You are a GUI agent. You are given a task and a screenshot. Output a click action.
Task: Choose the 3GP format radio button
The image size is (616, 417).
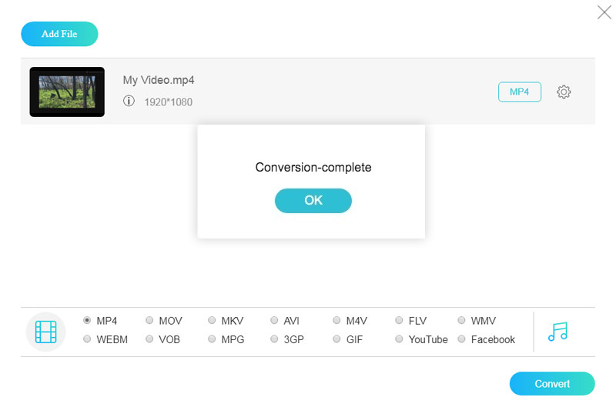click(x=275, y=339)
